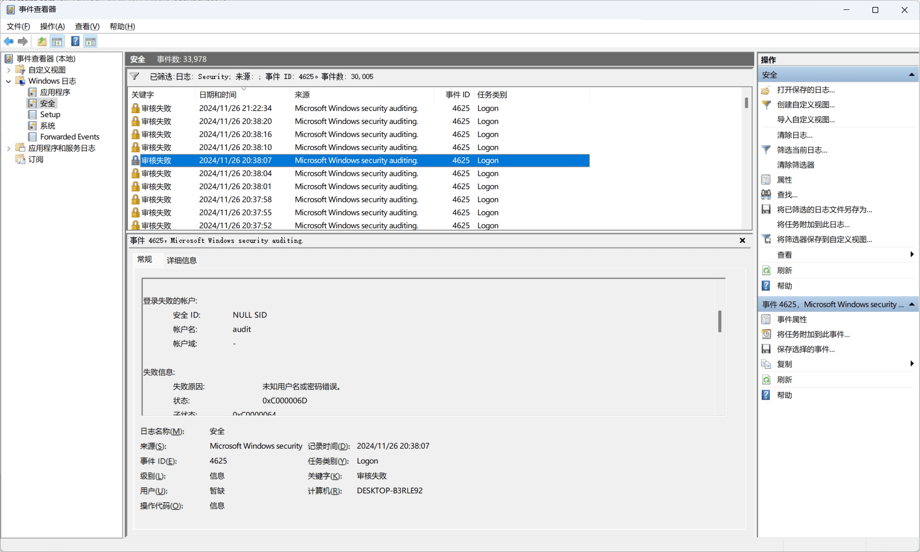Collapse the 安全 actions section header
920x552 pixels.
(912, 75)
